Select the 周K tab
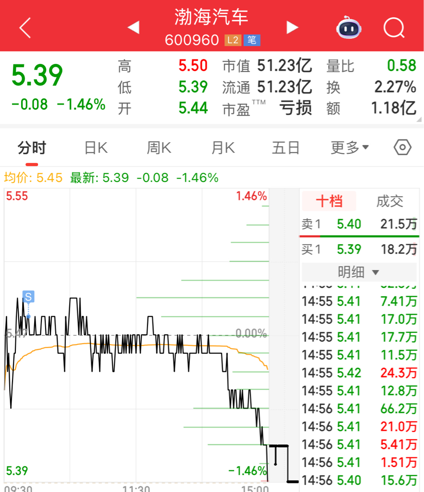Screen dimensions: 424x492 click(159, 148)
